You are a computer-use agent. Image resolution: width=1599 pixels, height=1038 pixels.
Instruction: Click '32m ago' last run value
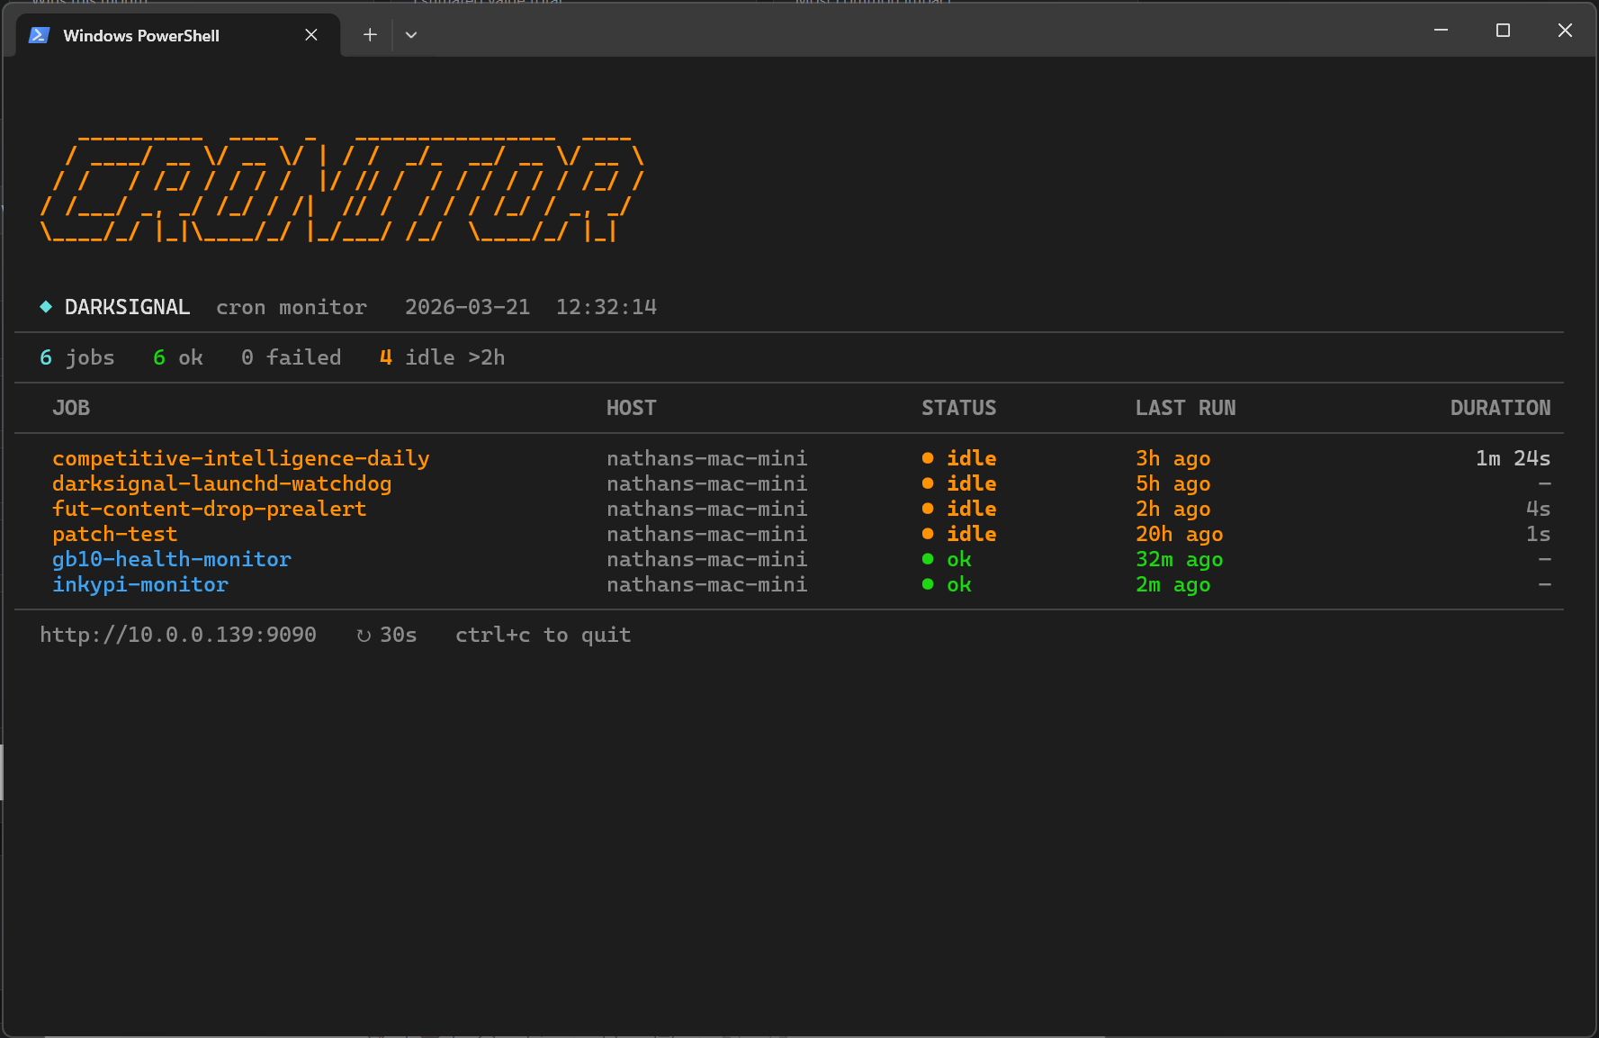[x=1180, y=559]
